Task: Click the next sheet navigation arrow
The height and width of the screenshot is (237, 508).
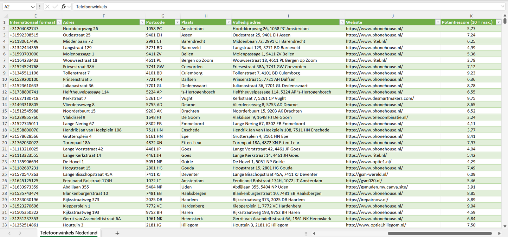Action: coord(20,233)
